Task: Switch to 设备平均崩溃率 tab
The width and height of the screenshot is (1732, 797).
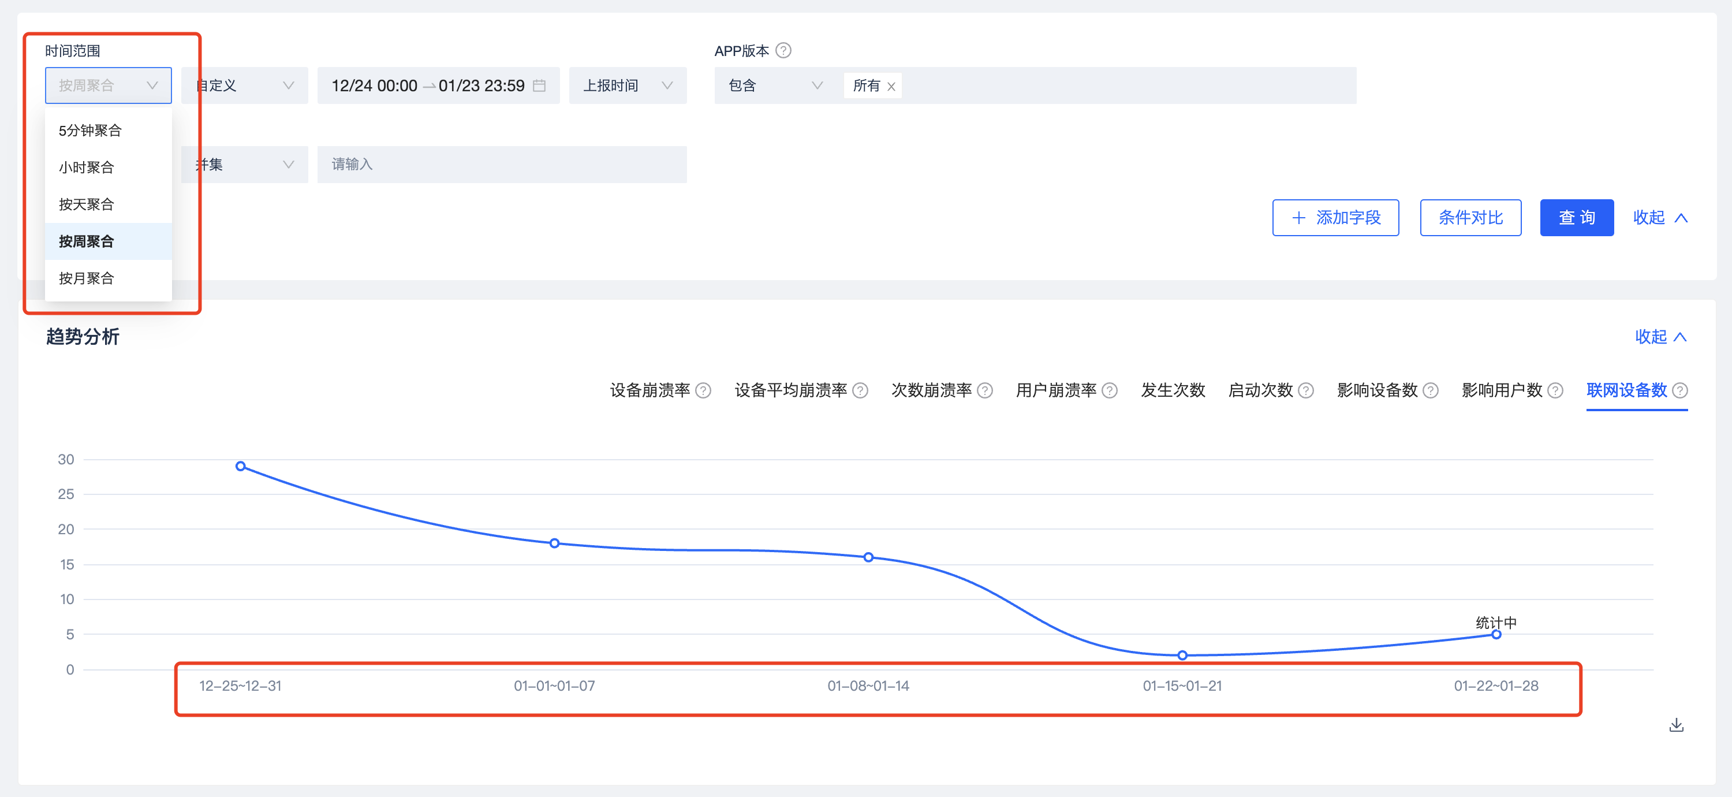Action: (x=791, y=390)
